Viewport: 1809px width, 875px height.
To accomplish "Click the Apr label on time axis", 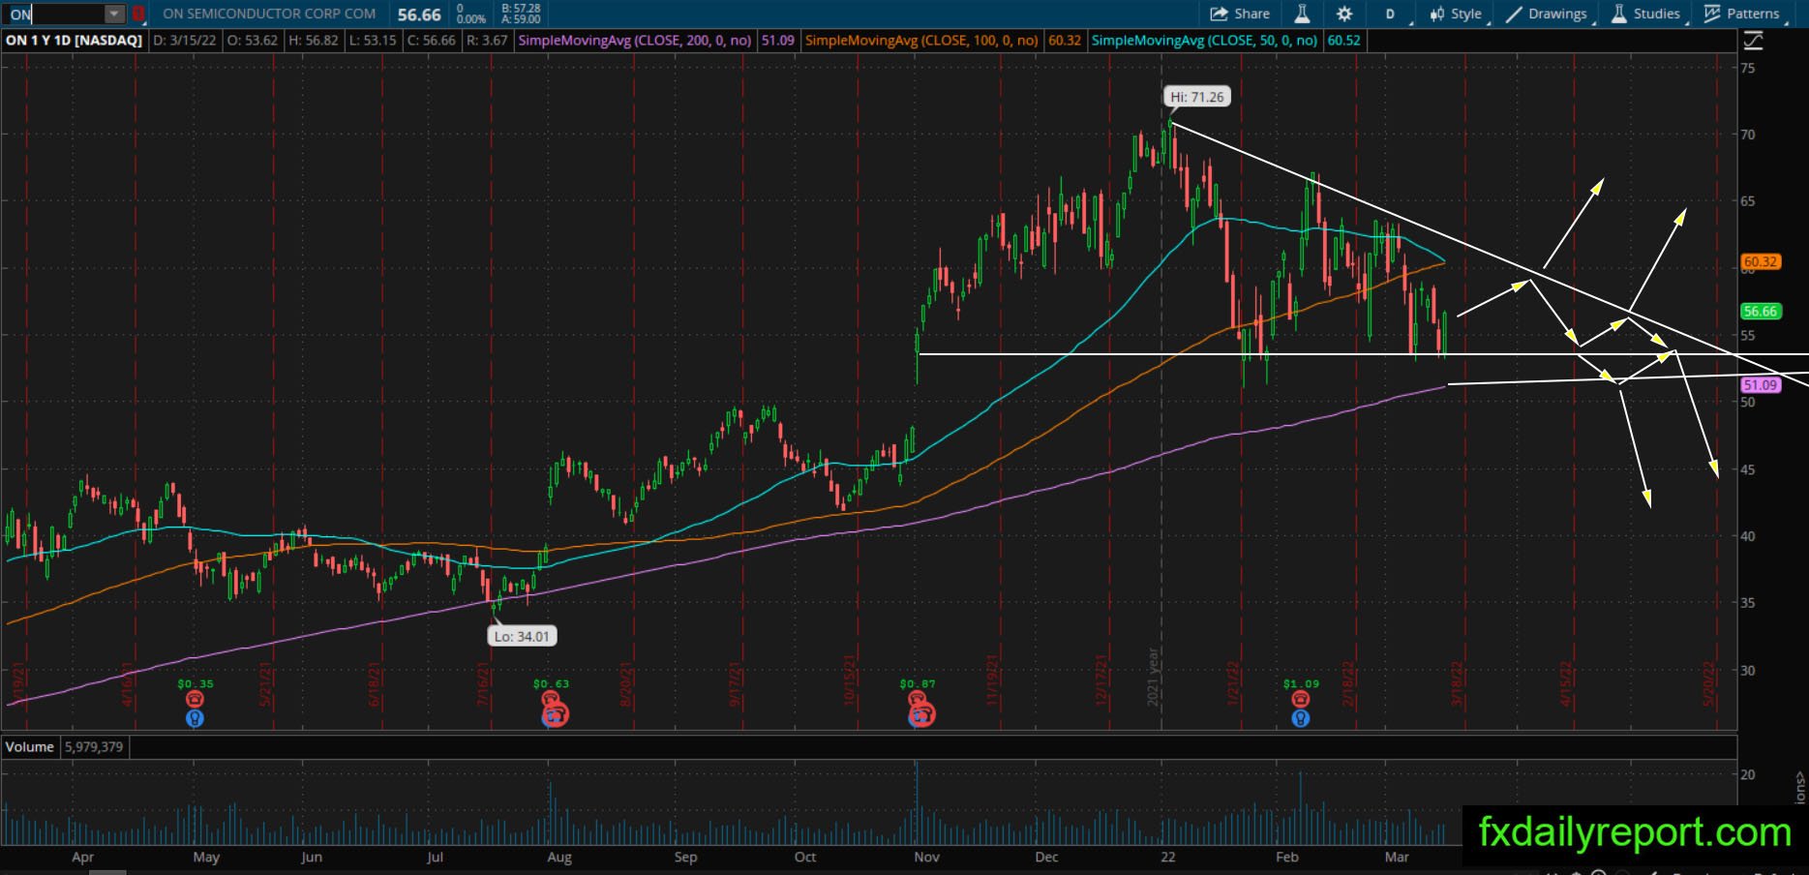I will (x=83, y=857).
